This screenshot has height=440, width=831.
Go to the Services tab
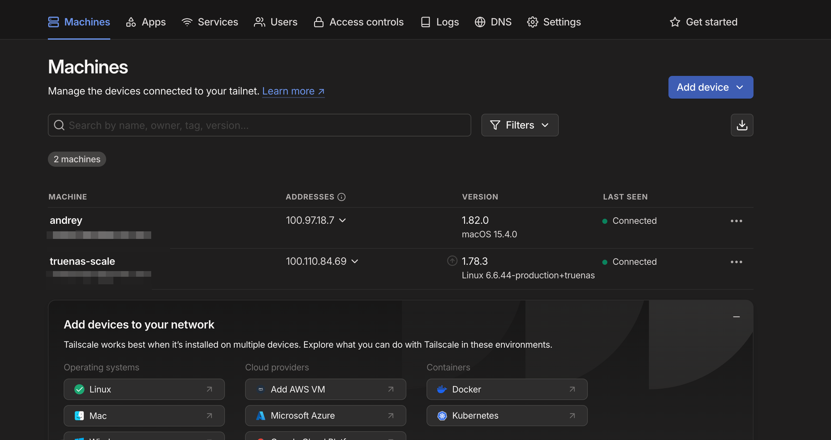[x=210, y=22]
